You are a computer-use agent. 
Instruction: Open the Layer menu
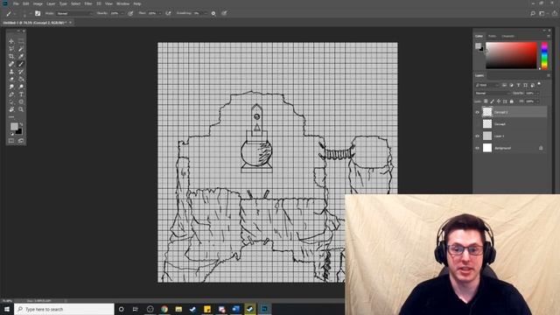(51, 3)
